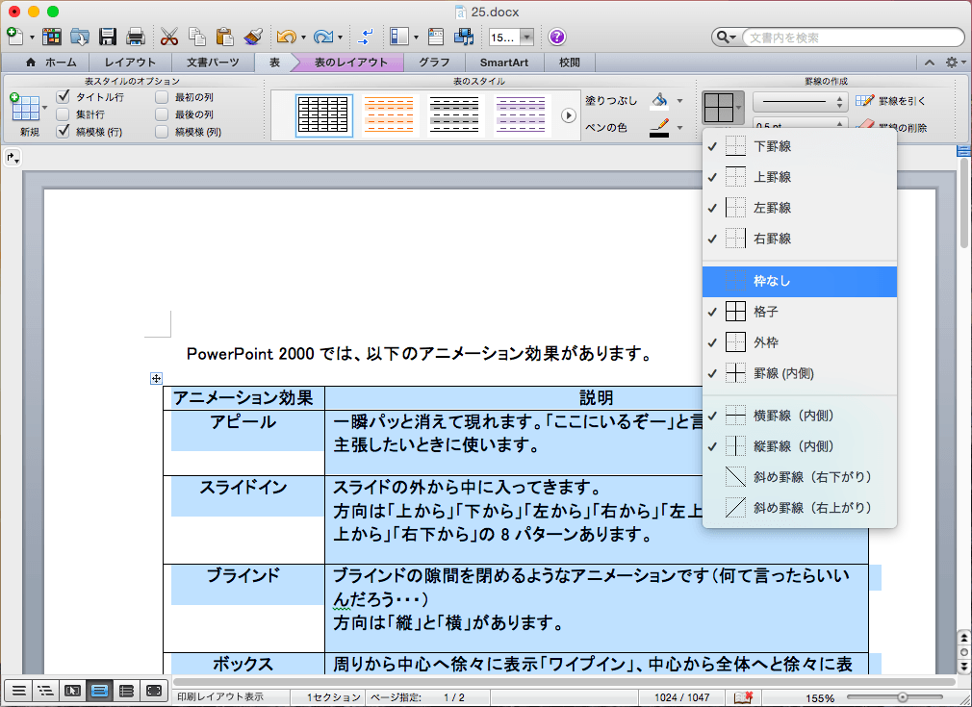Expand more table styles with arrow button
972x707 pixels.
pyautogui.click(x=569, y=115)
